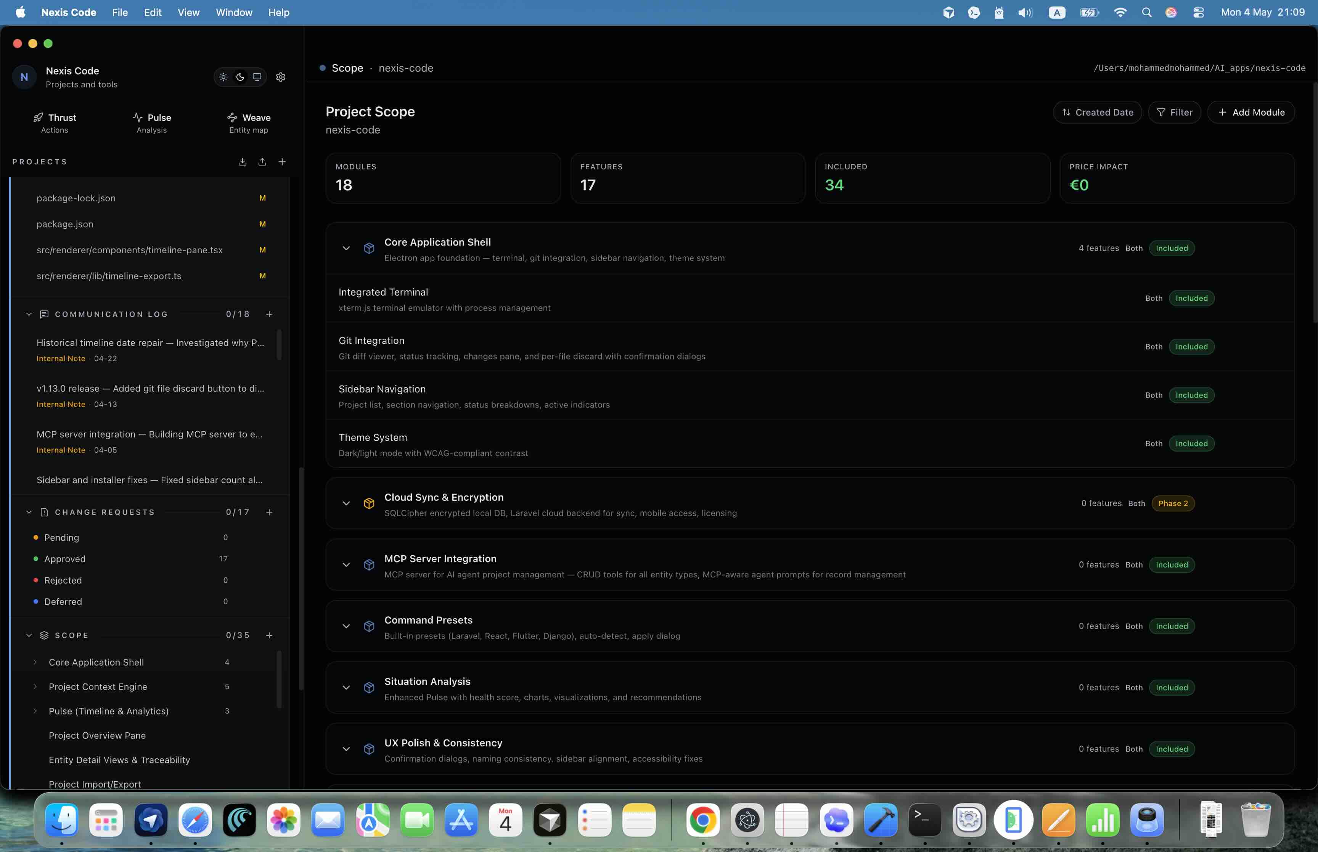Switch to dark theme with the moon toggle
The image size is (1318, 852).
click(240, 77)
